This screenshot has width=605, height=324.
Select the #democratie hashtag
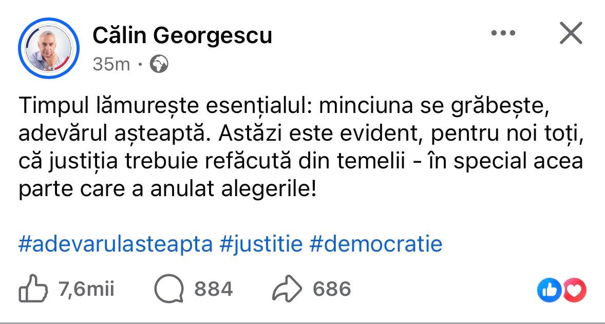pyautogui.click(x=375, y=244)
